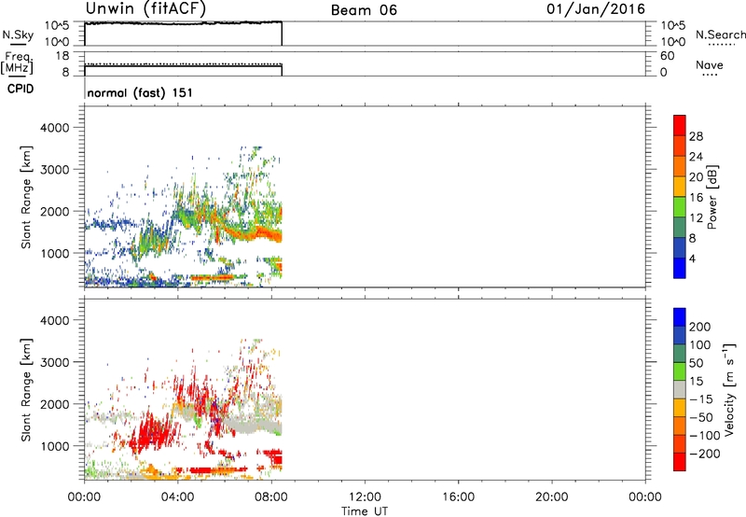Viewport: 746px width, 517px height.
Task: Click the noise line in the N.Sky panel
Action: point(183,22)
